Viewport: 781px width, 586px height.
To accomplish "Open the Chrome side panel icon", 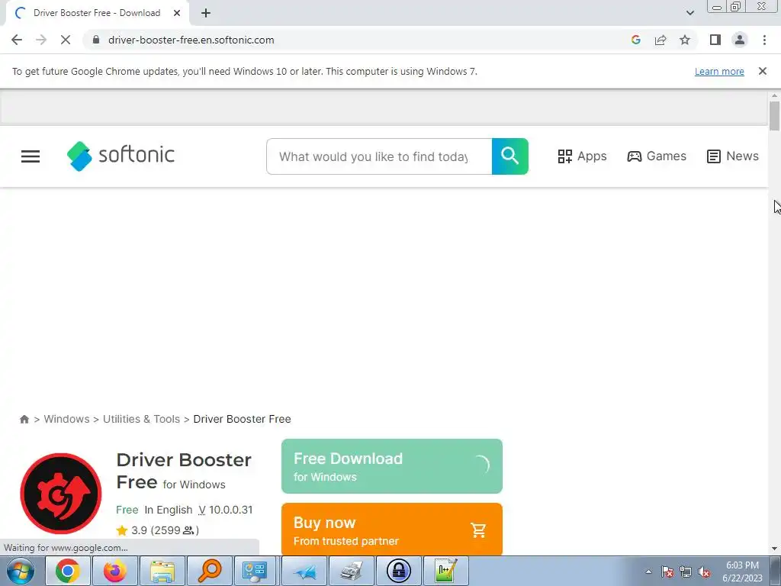I will coord(715,40).
